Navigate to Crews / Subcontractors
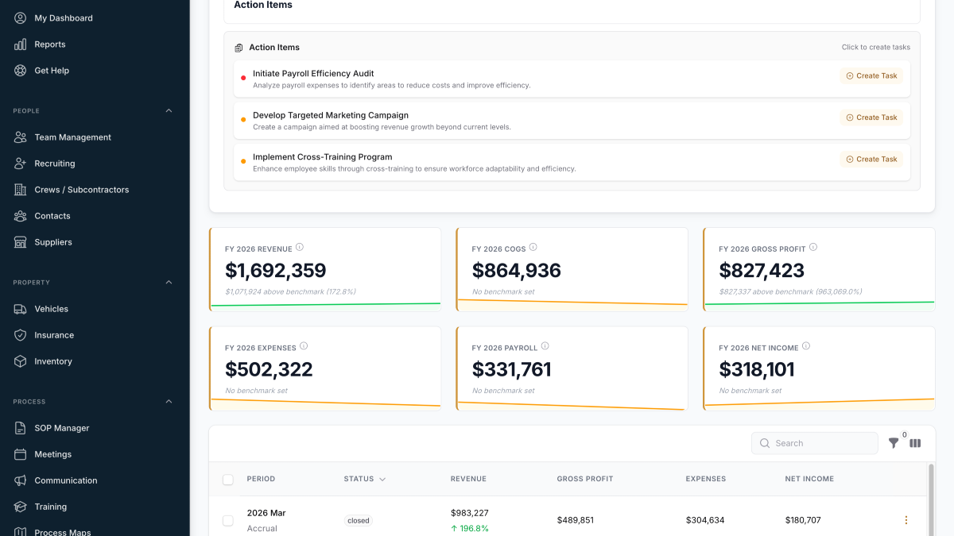 pos(81,189)
